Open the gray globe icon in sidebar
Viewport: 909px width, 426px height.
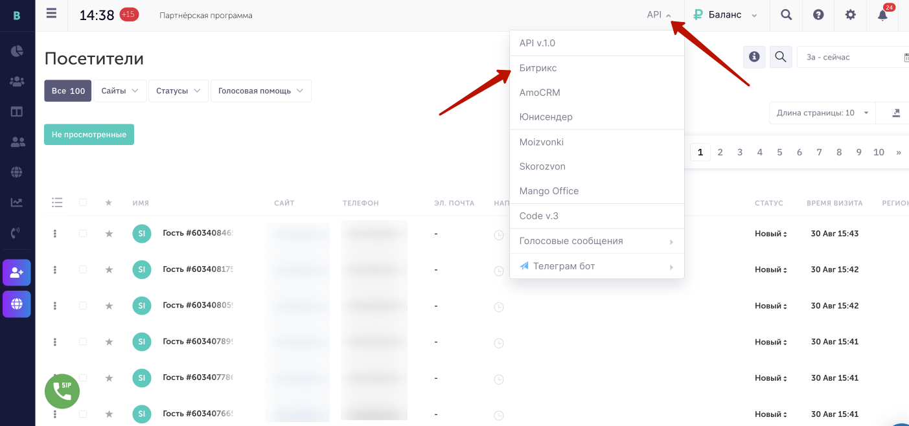[17, 172]
